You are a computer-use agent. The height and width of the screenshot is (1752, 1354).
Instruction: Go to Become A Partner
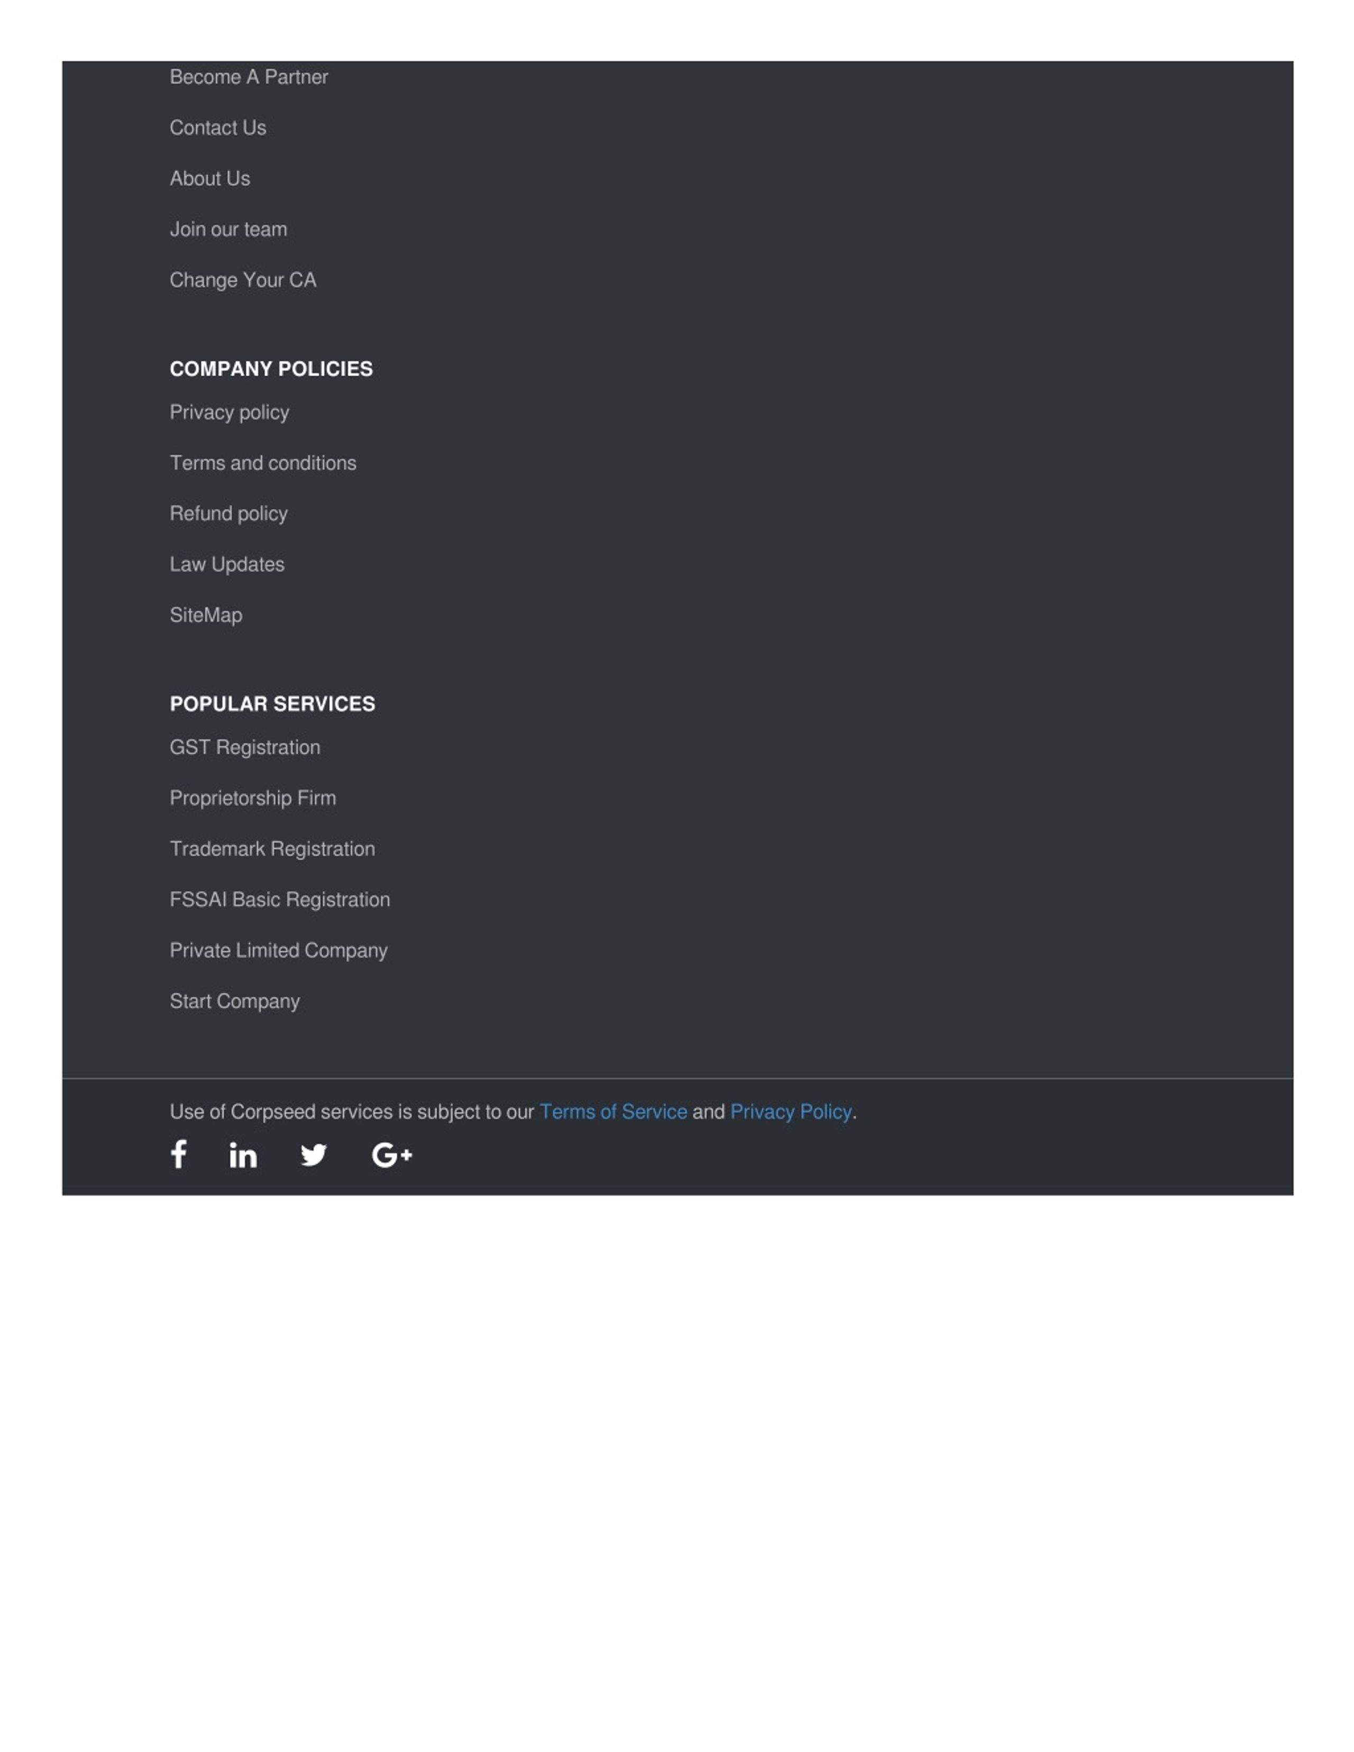[x=249, y=77]
